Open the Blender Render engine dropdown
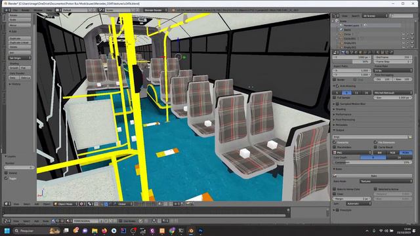Viewport: 420px width, 236px height. [x=156, y=10]
